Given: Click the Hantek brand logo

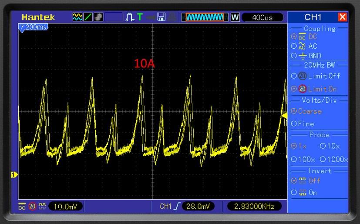Looking at the screenshot, I should [x=38, y=17].
